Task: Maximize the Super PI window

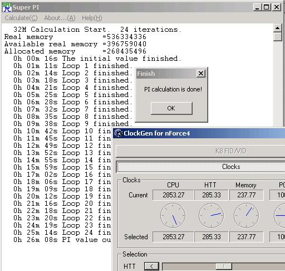Action: coord(267,7)
